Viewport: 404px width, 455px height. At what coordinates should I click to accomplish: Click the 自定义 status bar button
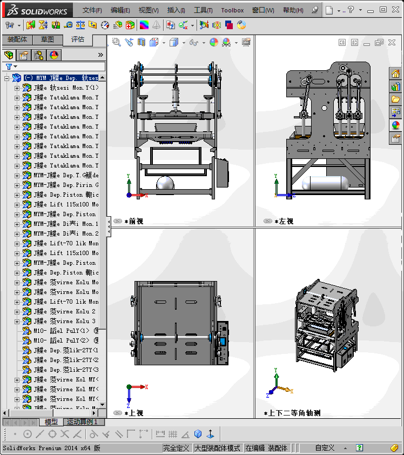325,448
